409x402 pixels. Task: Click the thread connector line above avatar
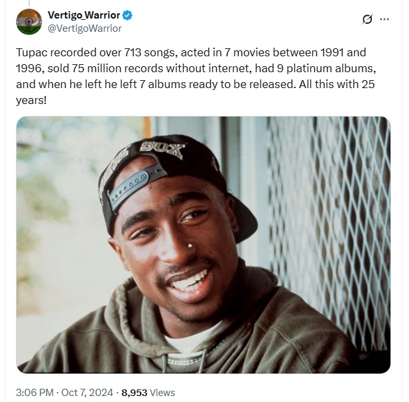point(29,3)
